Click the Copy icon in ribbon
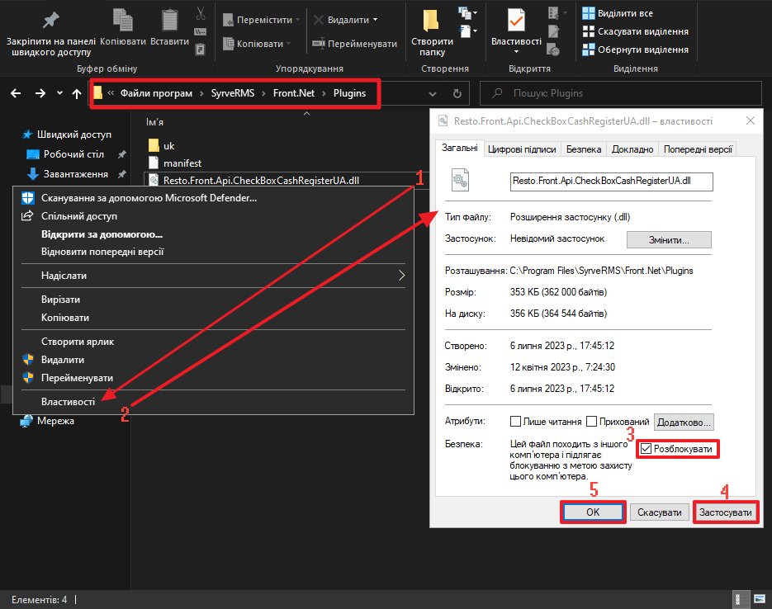 coord(122,20)
